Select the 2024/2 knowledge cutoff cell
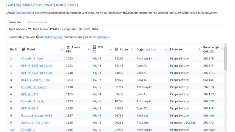The width and height of the screenshot is (235, 132). click(213, 122)
